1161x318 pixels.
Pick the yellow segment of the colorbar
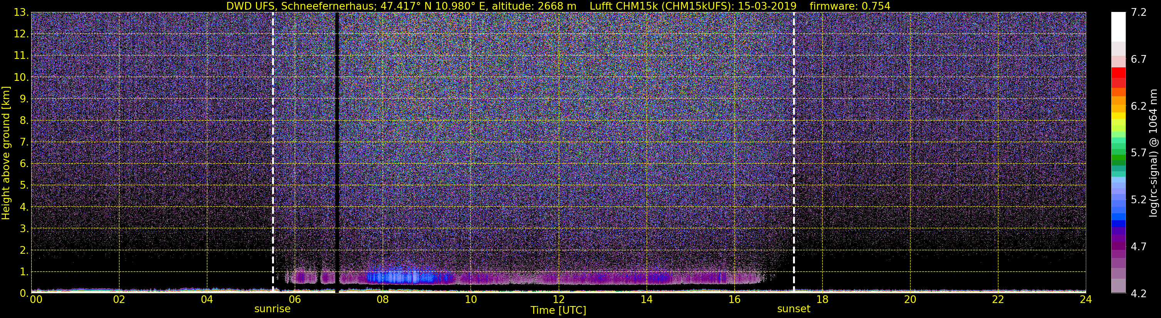1118,116
